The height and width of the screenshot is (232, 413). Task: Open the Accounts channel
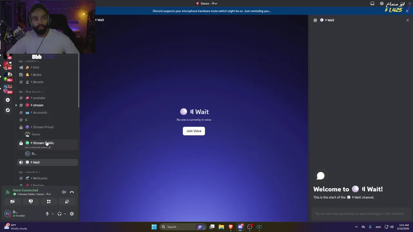point(47,112)
